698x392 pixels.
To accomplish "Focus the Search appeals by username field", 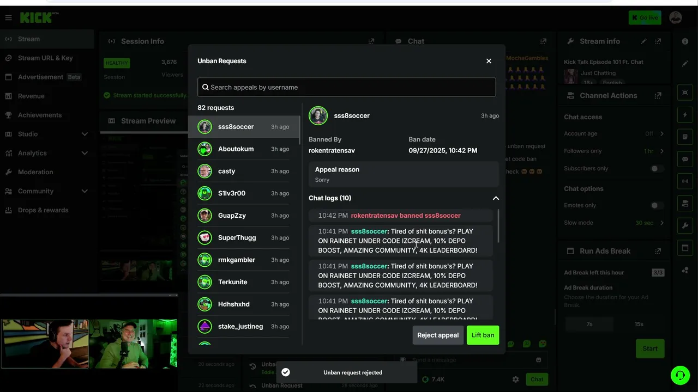I will coord(347,87).
